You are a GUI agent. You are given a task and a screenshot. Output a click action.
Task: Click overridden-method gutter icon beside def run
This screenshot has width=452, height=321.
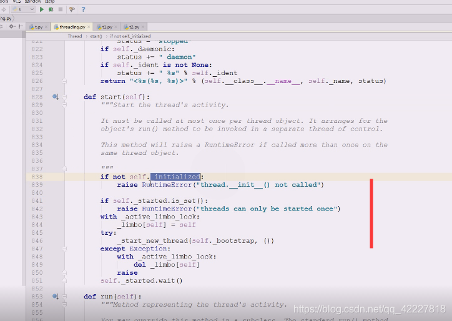click(56, 296)
